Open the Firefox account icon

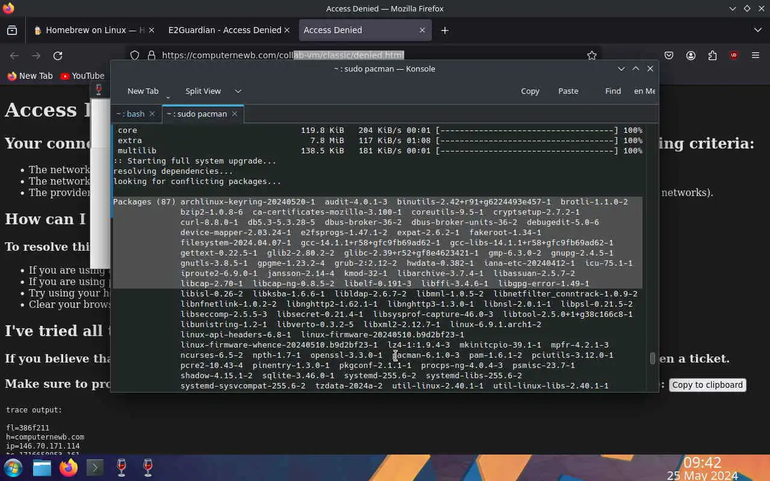(691, 55)
